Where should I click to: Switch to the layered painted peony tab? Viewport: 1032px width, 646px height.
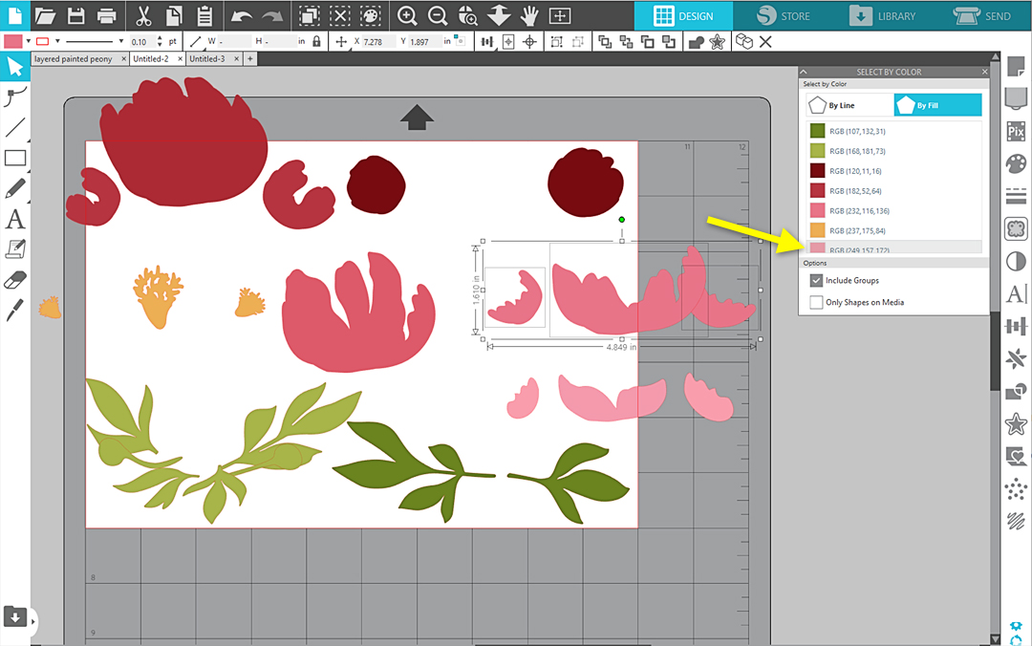click(73, 58)
